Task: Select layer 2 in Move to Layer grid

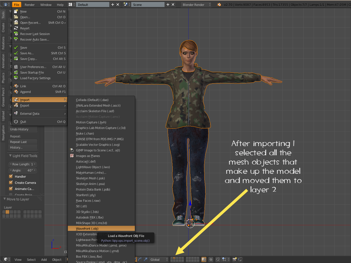Action: [x=8, y=212]
